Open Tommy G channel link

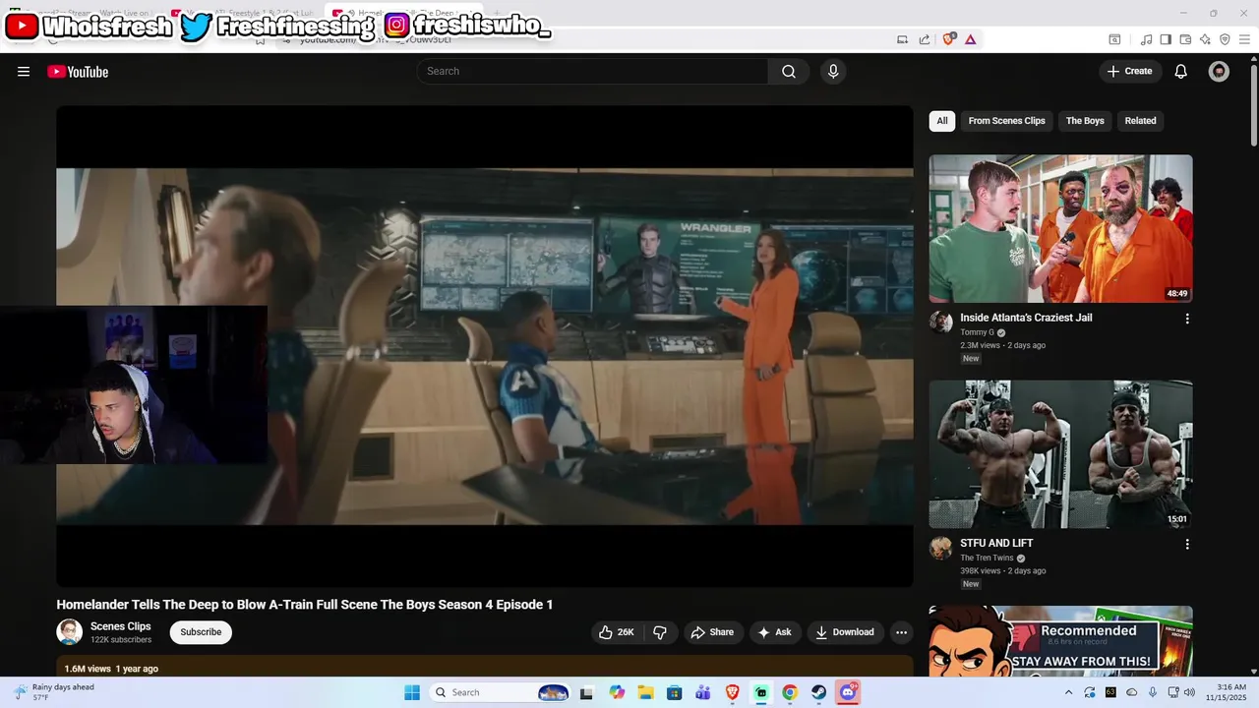[x=977, y=332]
